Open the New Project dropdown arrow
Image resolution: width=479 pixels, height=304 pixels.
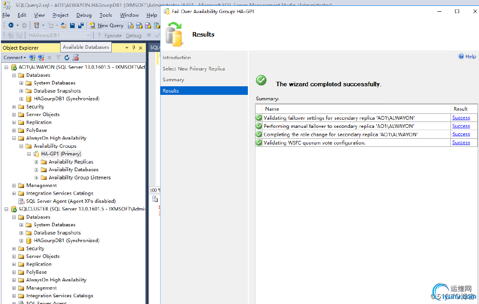43,25
